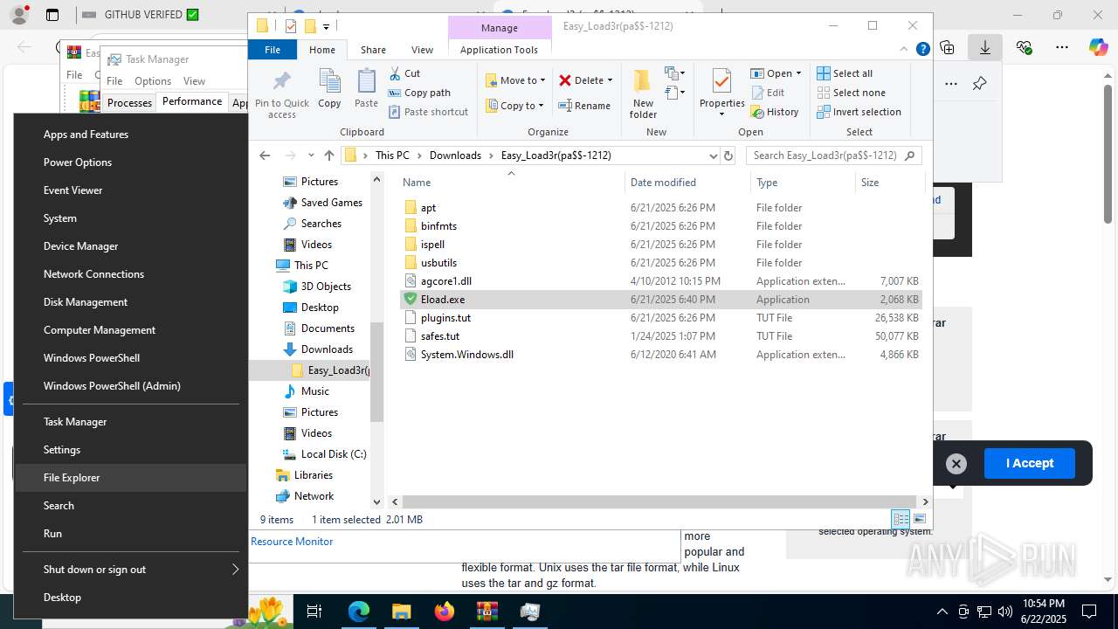Viewport: 1118px width, 629px height.
Task: Click Copy path in the ribbon
Action: tap(419, 93)
